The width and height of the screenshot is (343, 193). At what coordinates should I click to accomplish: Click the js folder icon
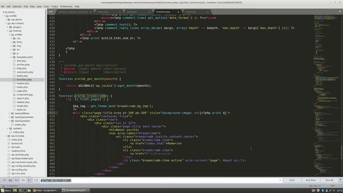coord(14,54)
